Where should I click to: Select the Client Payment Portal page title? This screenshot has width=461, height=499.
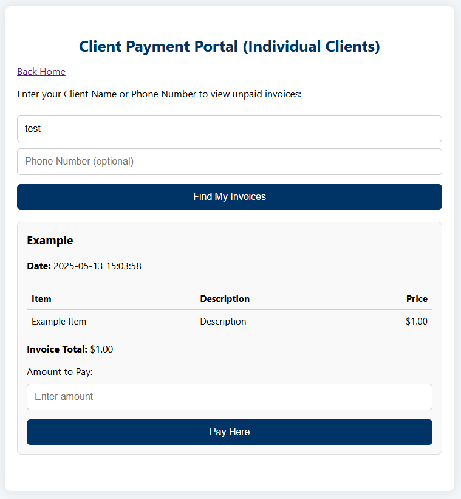(229, 46)
